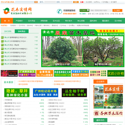
Task: Open the 花木通宝 link
Action: point(105,2)
